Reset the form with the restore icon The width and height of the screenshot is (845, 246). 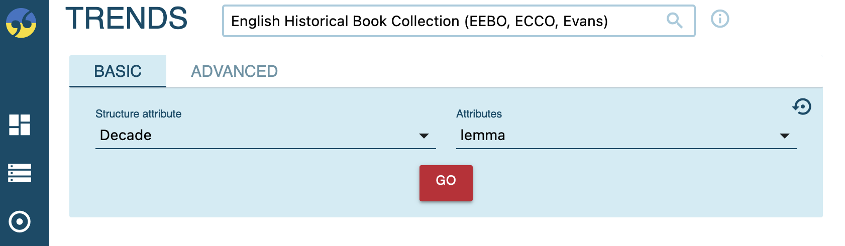(802, 106)
